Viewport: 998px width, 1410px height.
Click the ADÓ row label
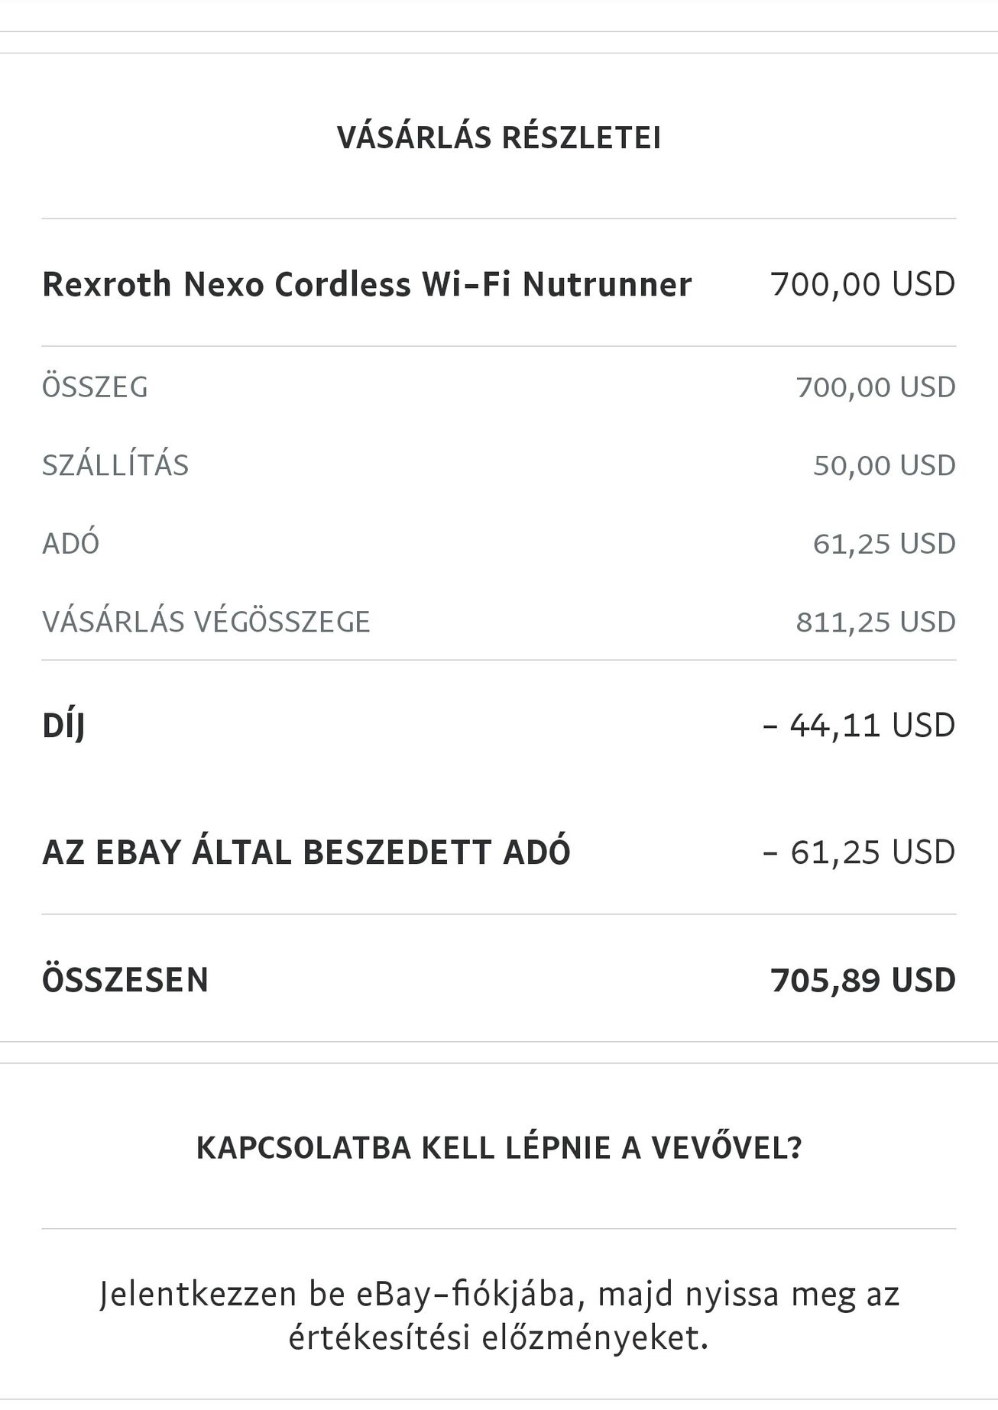pos(71,543)
